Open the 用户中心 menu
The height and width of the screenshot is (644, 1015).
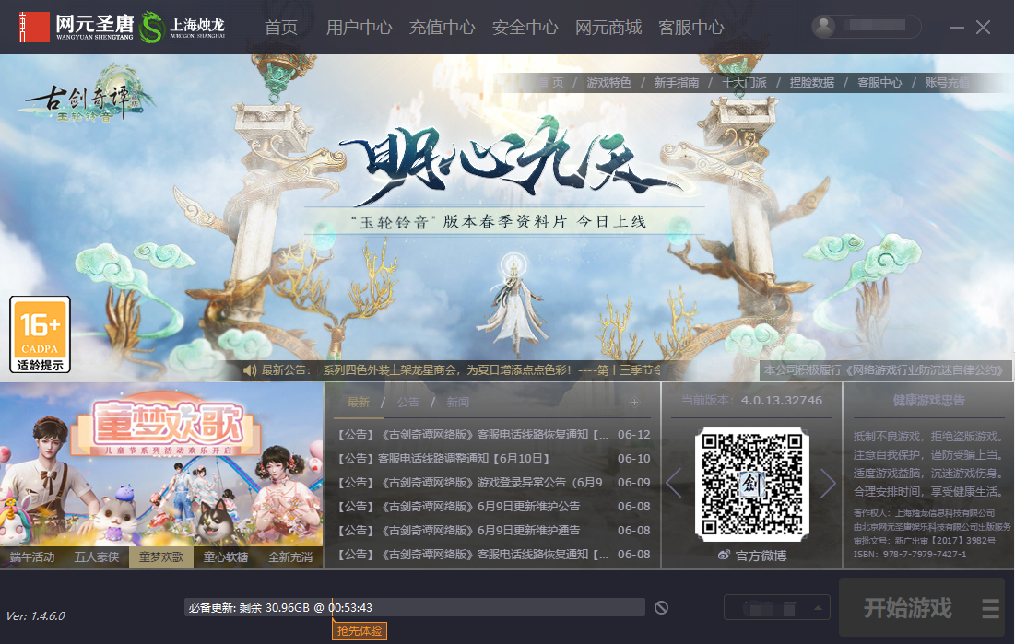click(360, 28)
